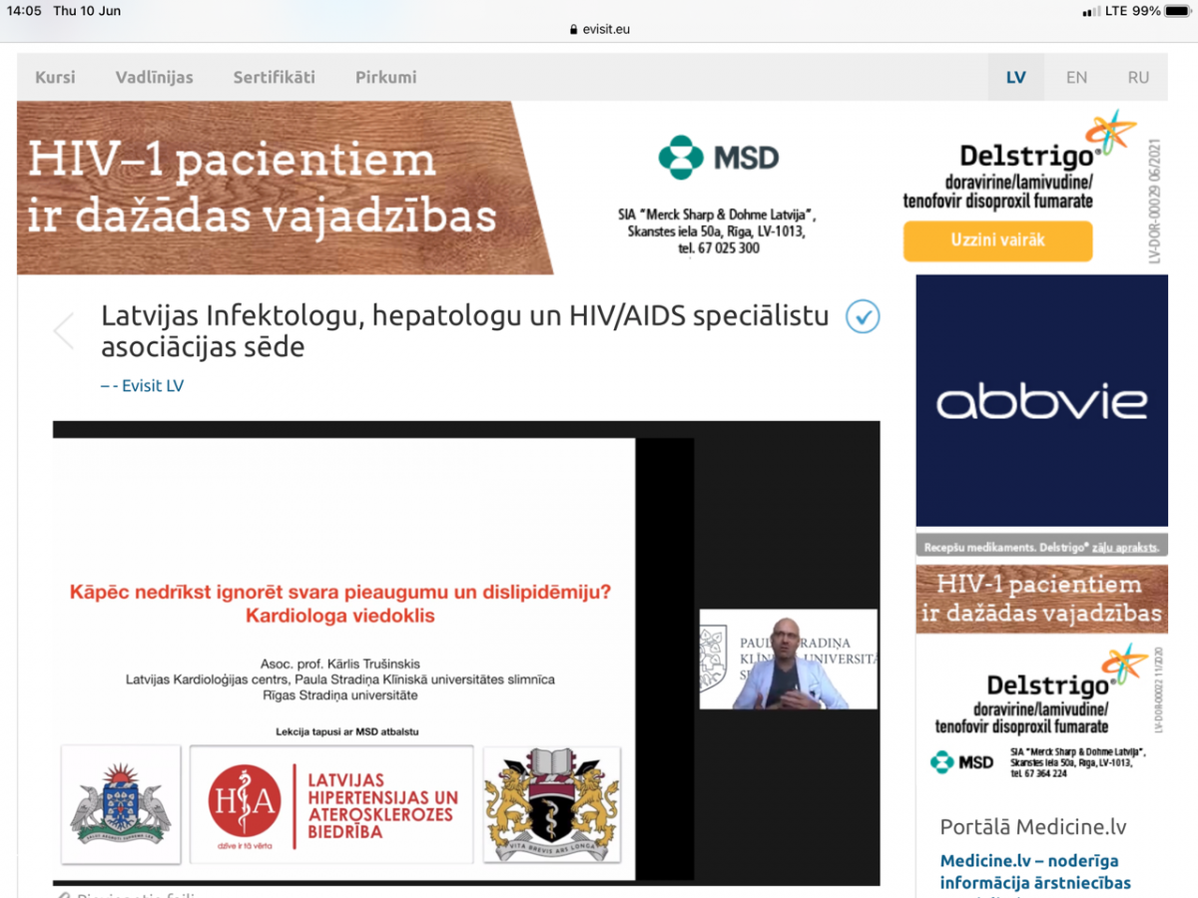The image size is (1198, 898).
Task: Click the coat of arms logo with birds
Action: click(x=121, y=803)
